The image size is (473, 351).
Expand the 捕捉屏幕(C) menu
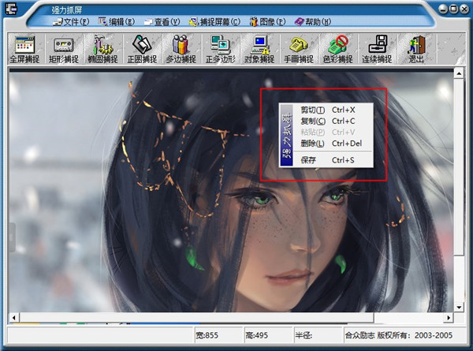214,21
